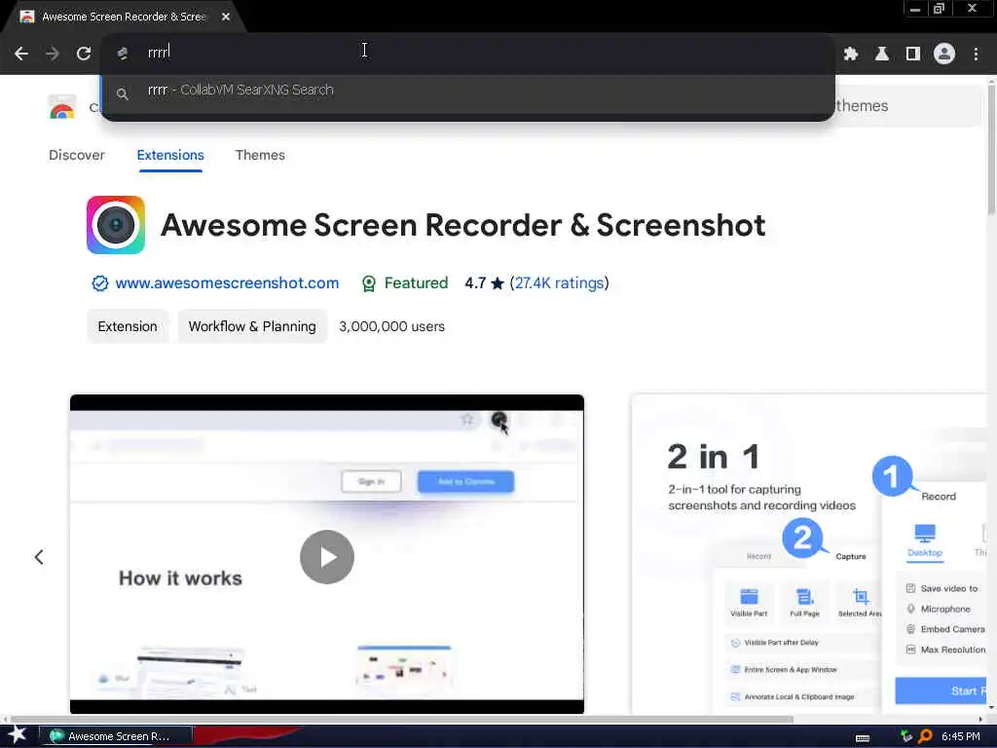Open www.awesomescreenshot.com link
The image size is (997, 748).
pyautogui.click(x=227, y=283)
